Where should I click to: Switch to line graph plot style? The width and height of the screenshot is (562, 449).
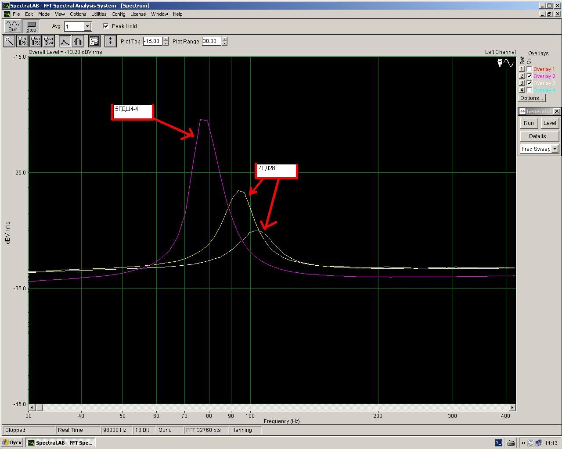(65, 41)
